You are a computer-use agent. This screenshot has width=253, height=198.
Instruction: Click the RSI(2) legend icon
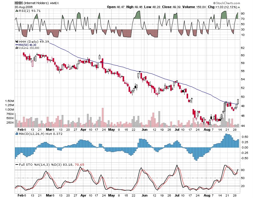click(17, 11)
